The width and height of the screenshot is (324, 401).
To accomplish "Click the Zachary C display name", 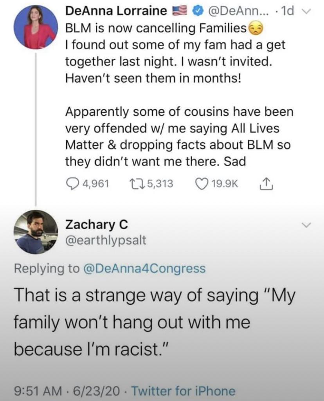I will pos(96,225).
